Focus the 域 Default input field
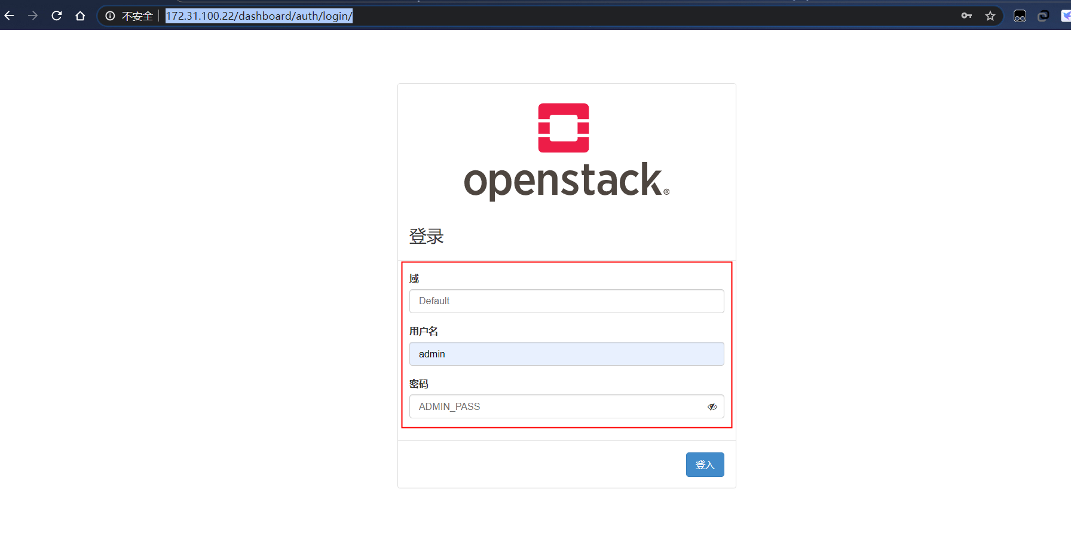Viewport: 1071px width, 554px height. (567, 301)
